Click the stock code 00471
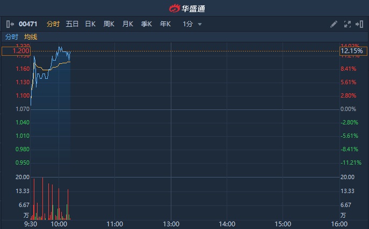This screenshot has width=369, height=229. [x=28, y=24]
